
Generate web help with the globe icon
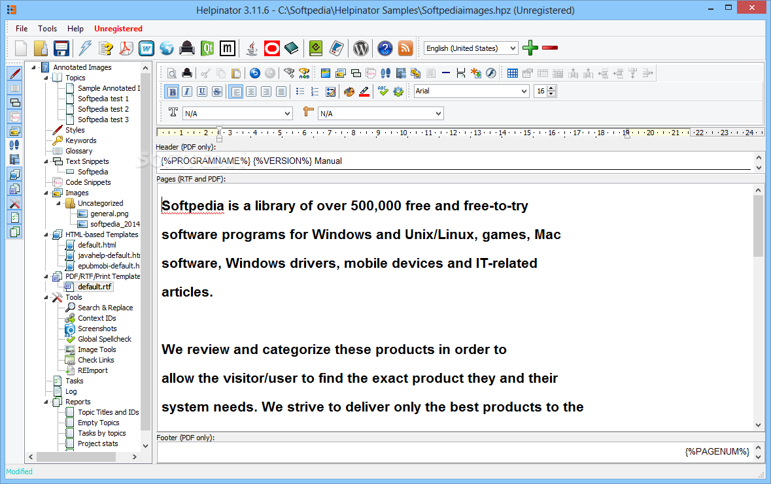click(167, 48)
